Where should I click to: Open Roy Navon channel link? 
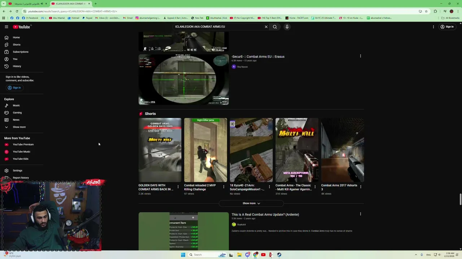pos(242,67)
